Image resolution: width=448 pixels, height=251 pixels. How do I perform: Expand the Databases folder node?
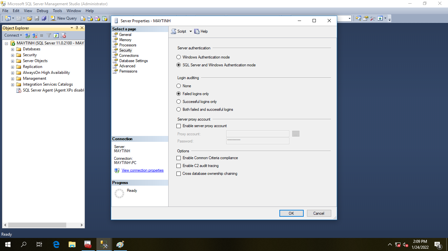pos(13,49)
